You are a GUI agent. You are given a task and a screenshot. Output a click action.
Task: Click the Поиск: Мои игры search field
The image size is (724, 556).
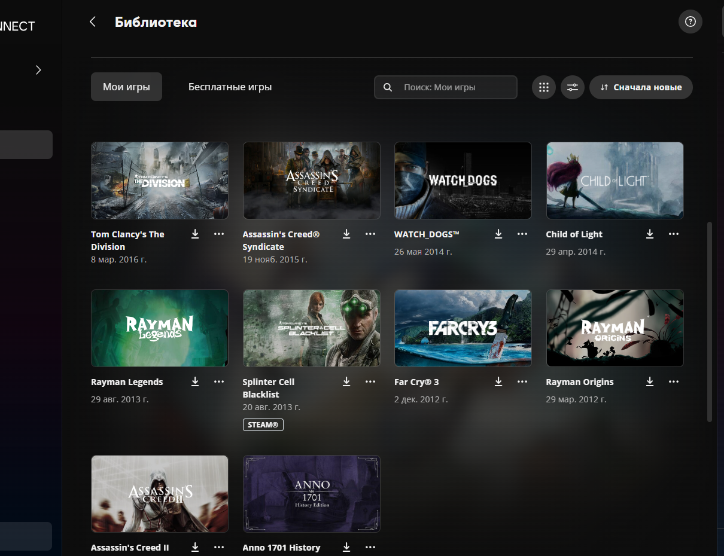pos(446,87)
